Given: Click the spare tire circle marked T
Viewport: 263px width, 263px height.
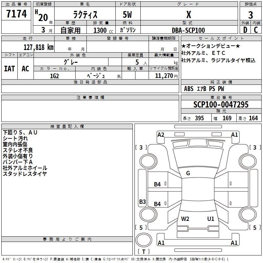Looking at the screenshot, I should coord(144,240).
